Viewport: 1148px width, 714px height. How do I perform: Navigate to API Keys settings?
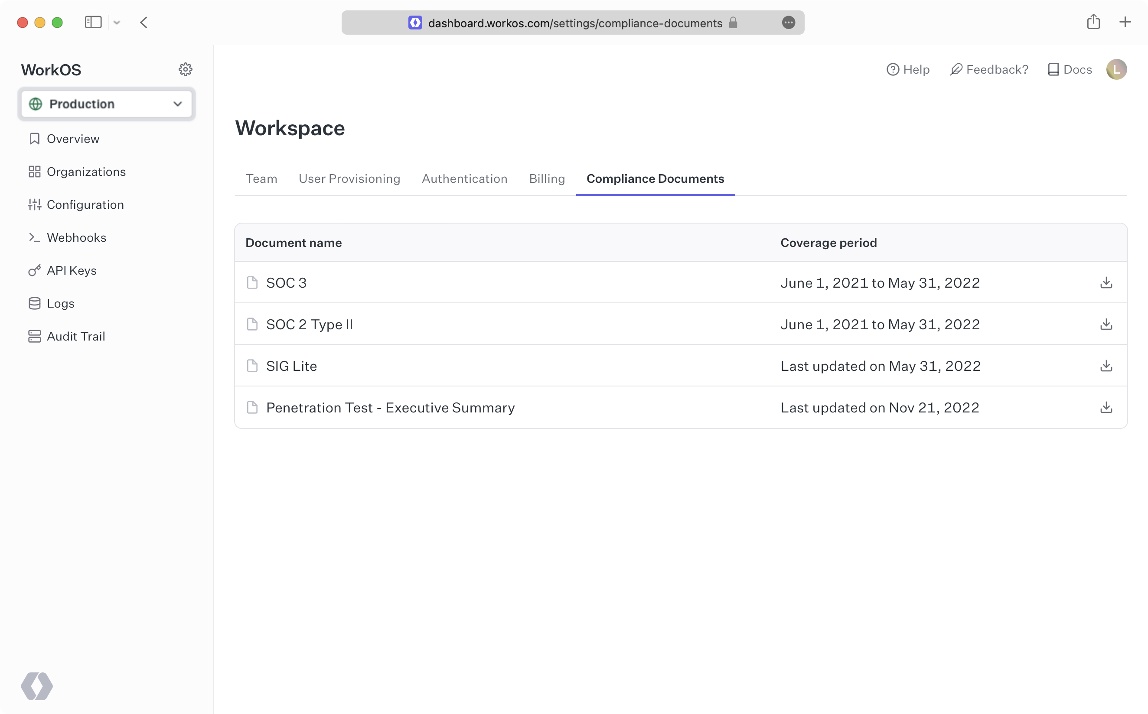pos(72,271)
